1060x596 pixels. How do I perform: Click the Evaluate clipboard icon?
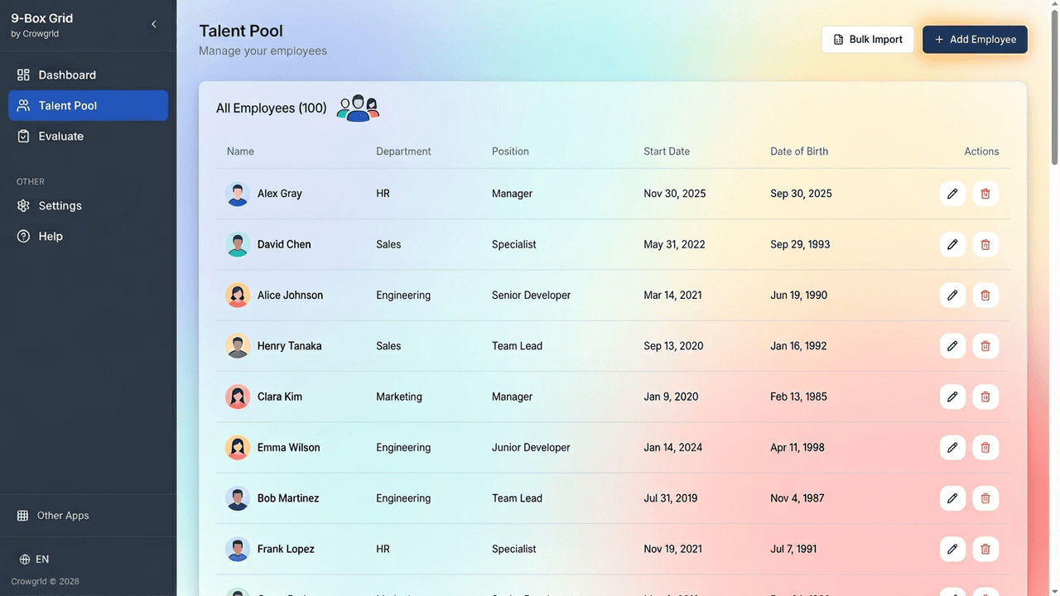click(24, 136)
